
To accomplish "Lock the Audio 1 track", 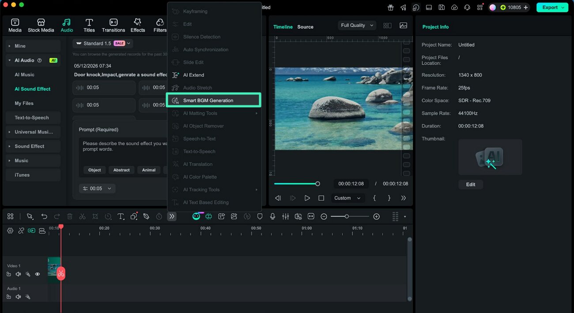I will click(9, 297).
